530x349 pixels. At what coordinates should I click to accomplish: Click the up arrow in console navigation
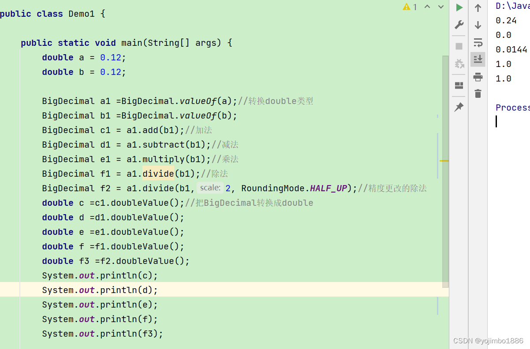click(x=478, y=7)
